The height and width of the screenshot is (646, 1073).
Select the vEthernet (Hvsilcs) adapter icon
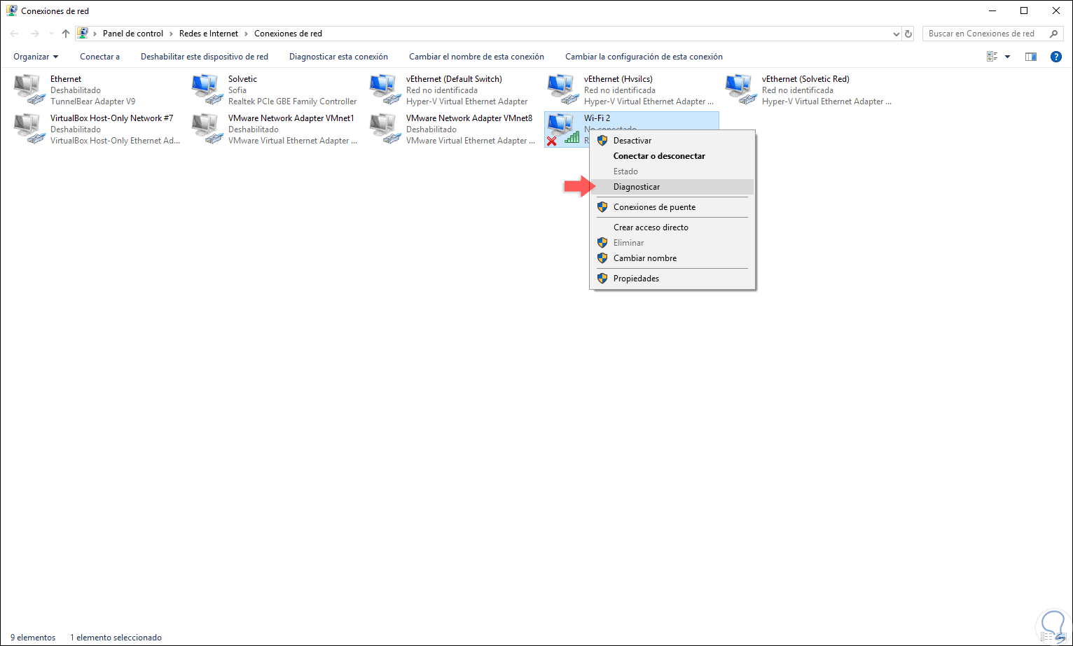563,90
